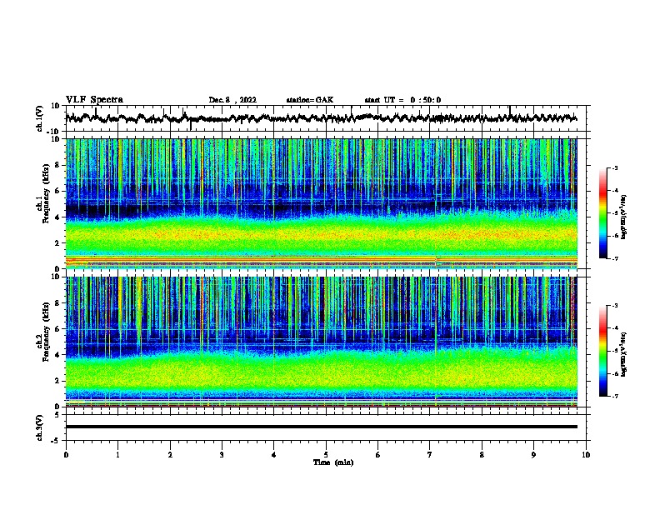Click the ch.1 spectrogram "2" kHz tick label

pos(57,243)
